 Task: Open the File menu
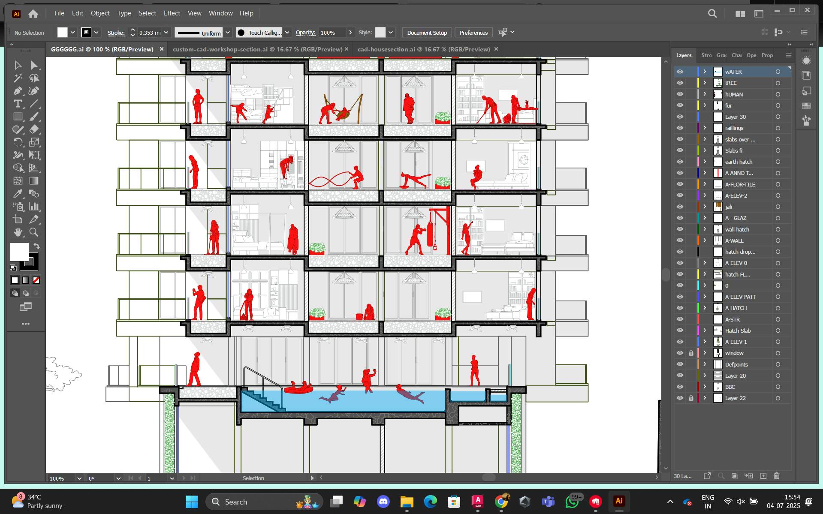(59, 13)
